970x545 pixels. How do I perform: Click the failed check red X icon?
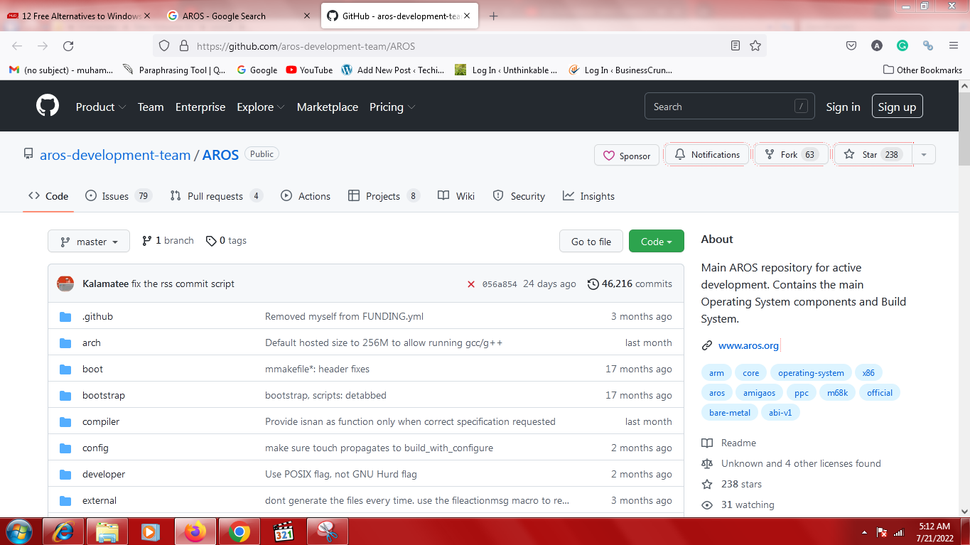[471, 284]
